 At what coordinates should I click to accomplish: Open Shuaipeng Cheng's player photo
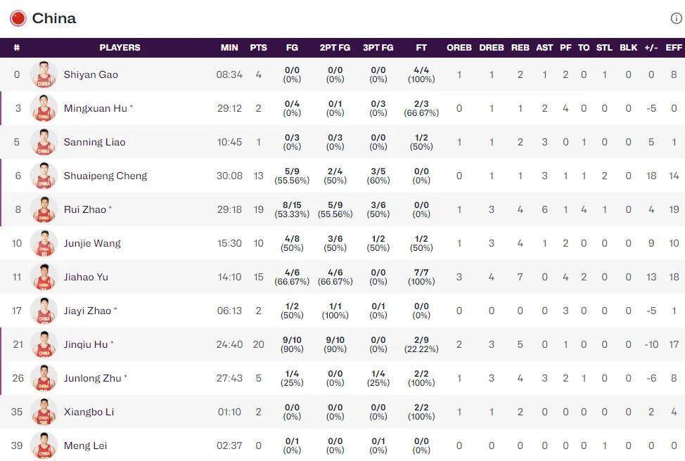44,176
